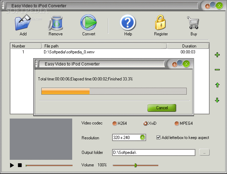Click the Volume 100% value

click(102, 165)
